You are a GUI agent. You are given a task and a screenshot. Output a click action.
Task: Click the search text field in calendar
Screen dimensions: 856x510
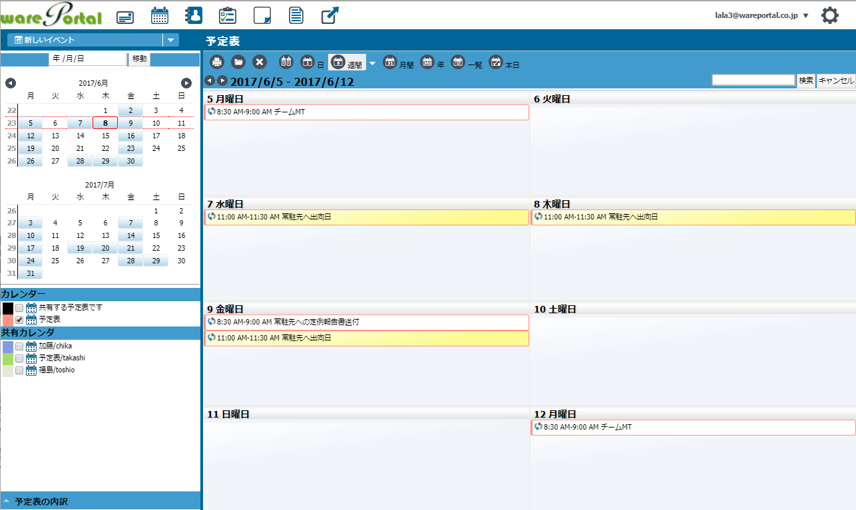pos(753,80)
